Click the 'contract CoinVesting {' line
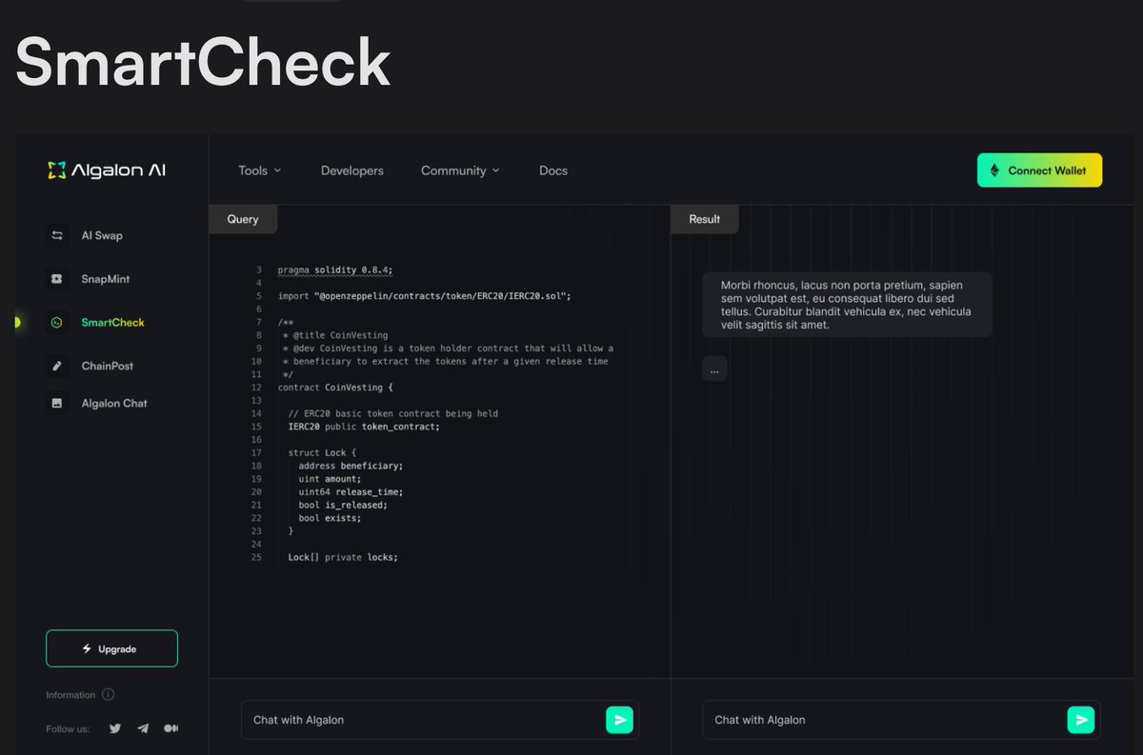1143x755 pixels. (335, 387)
